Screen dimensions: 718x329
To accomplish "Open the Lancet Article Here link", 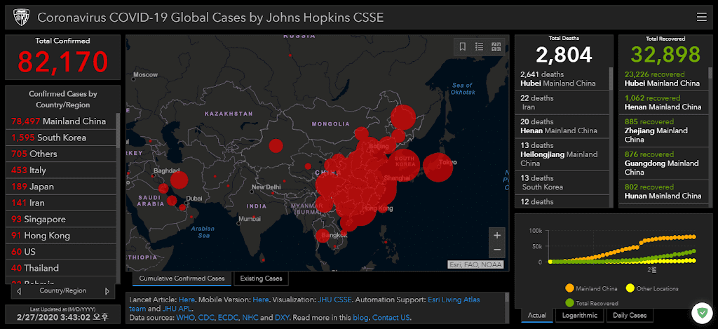I will point(187,300).
